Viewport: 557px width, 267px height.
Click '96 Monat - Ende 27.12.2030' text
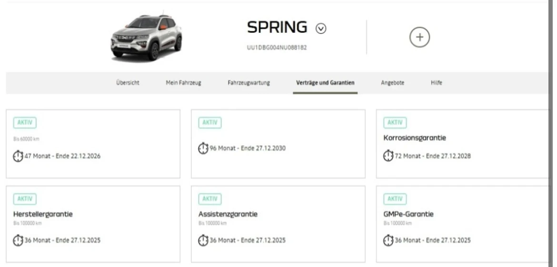coord(248,148)
